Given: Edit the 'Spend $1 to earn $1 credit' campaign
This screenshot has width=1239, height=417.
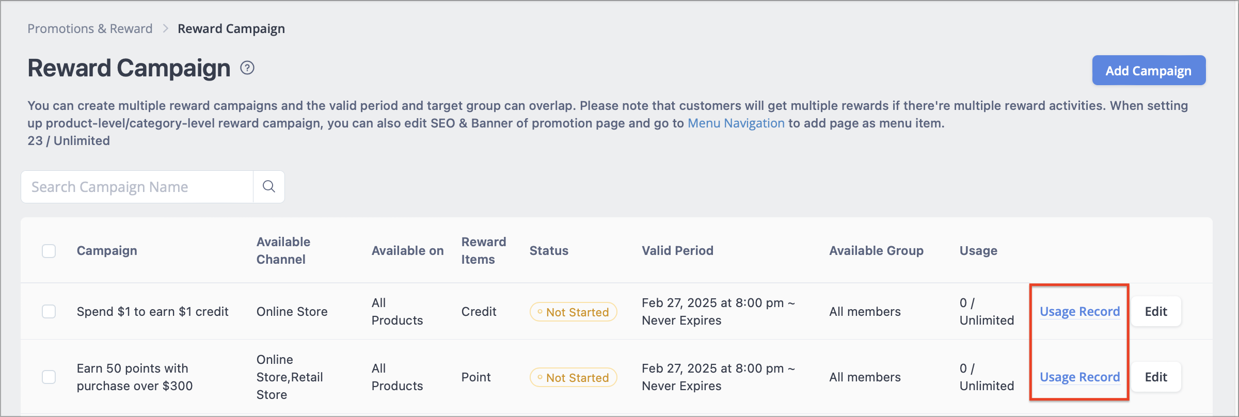Looking at the screenshot, I should point(1155,312).
